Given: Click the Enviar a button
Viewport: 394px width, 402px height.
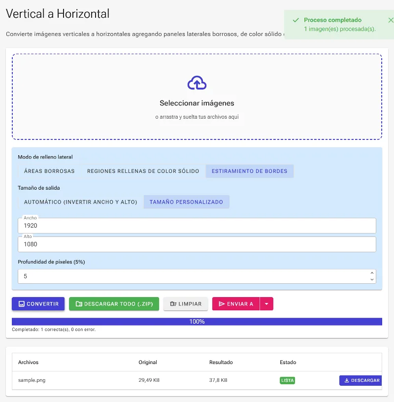Looking at the screenshot, I should 236,304.
